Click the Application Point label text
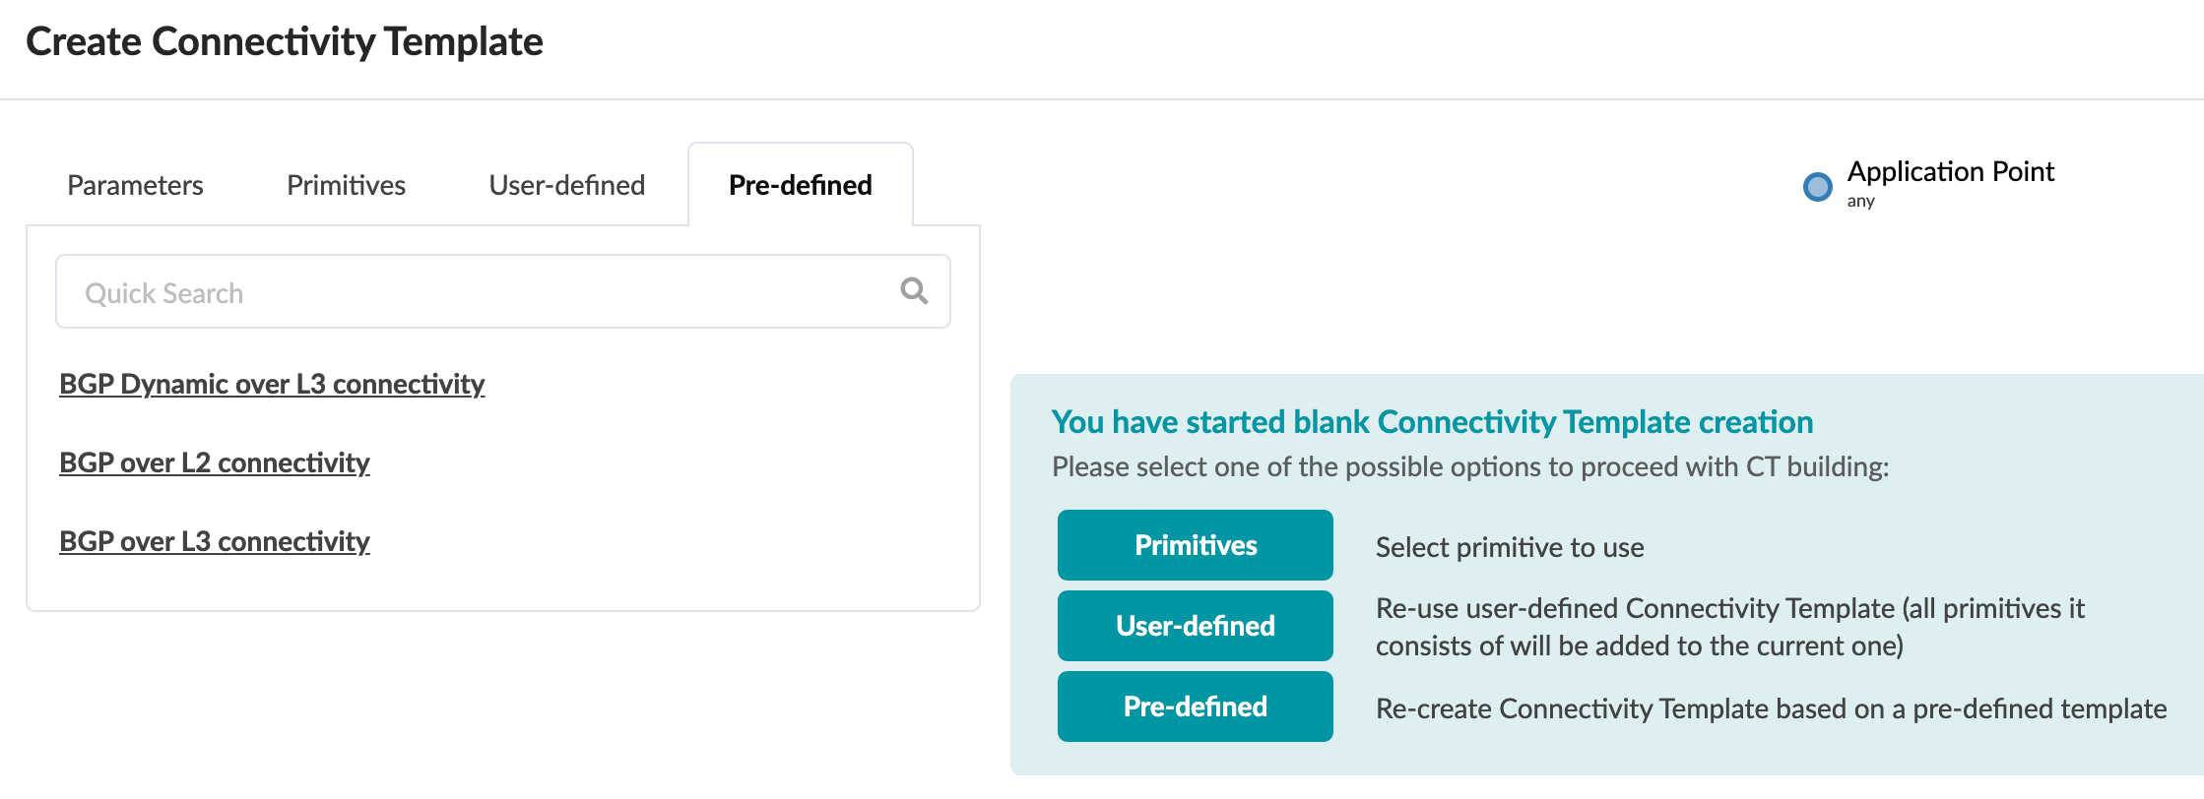Image resolution: width=2204 pixels, height=799 pixels. point(1950,171)
